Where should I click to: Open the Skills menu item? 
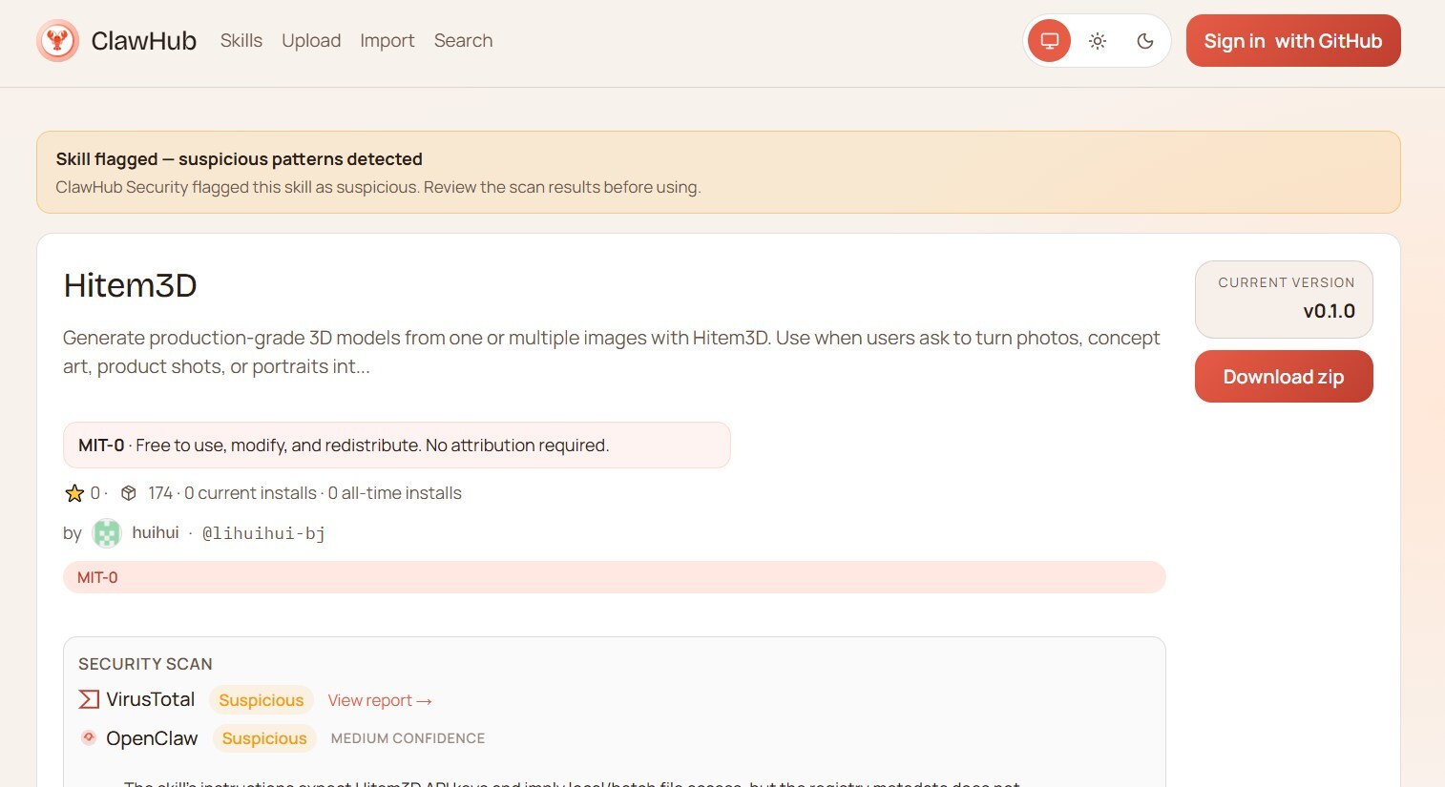click(241, 40)
